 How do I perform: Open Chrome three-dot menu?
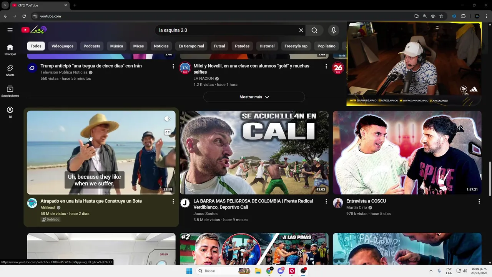(486, 16)
